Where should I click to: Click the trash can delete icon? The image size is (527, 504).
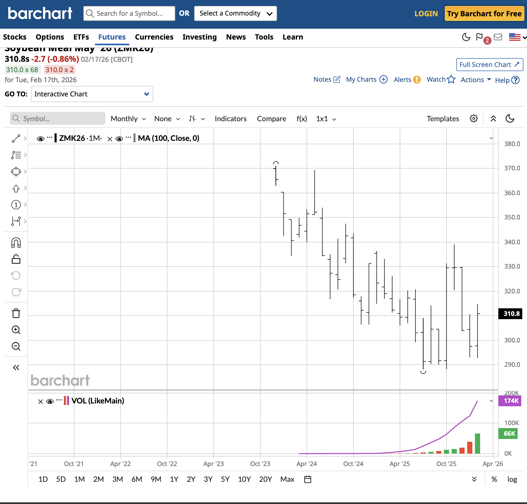[x=16, y=313]
